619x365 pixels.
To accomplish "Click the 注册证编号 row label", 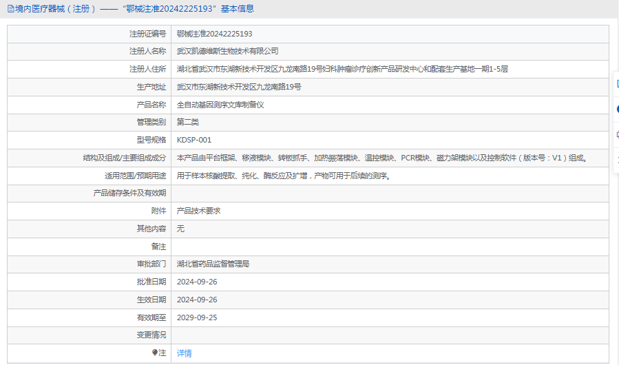I will [147, 34].
